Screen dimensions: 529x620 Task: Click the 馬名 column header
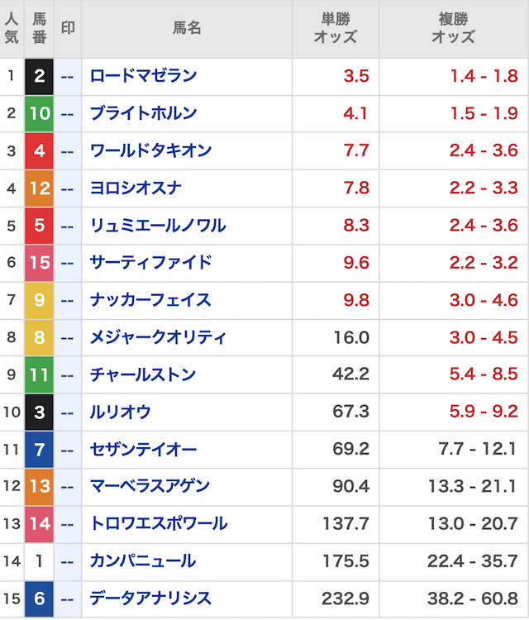(x=187, y=29)
